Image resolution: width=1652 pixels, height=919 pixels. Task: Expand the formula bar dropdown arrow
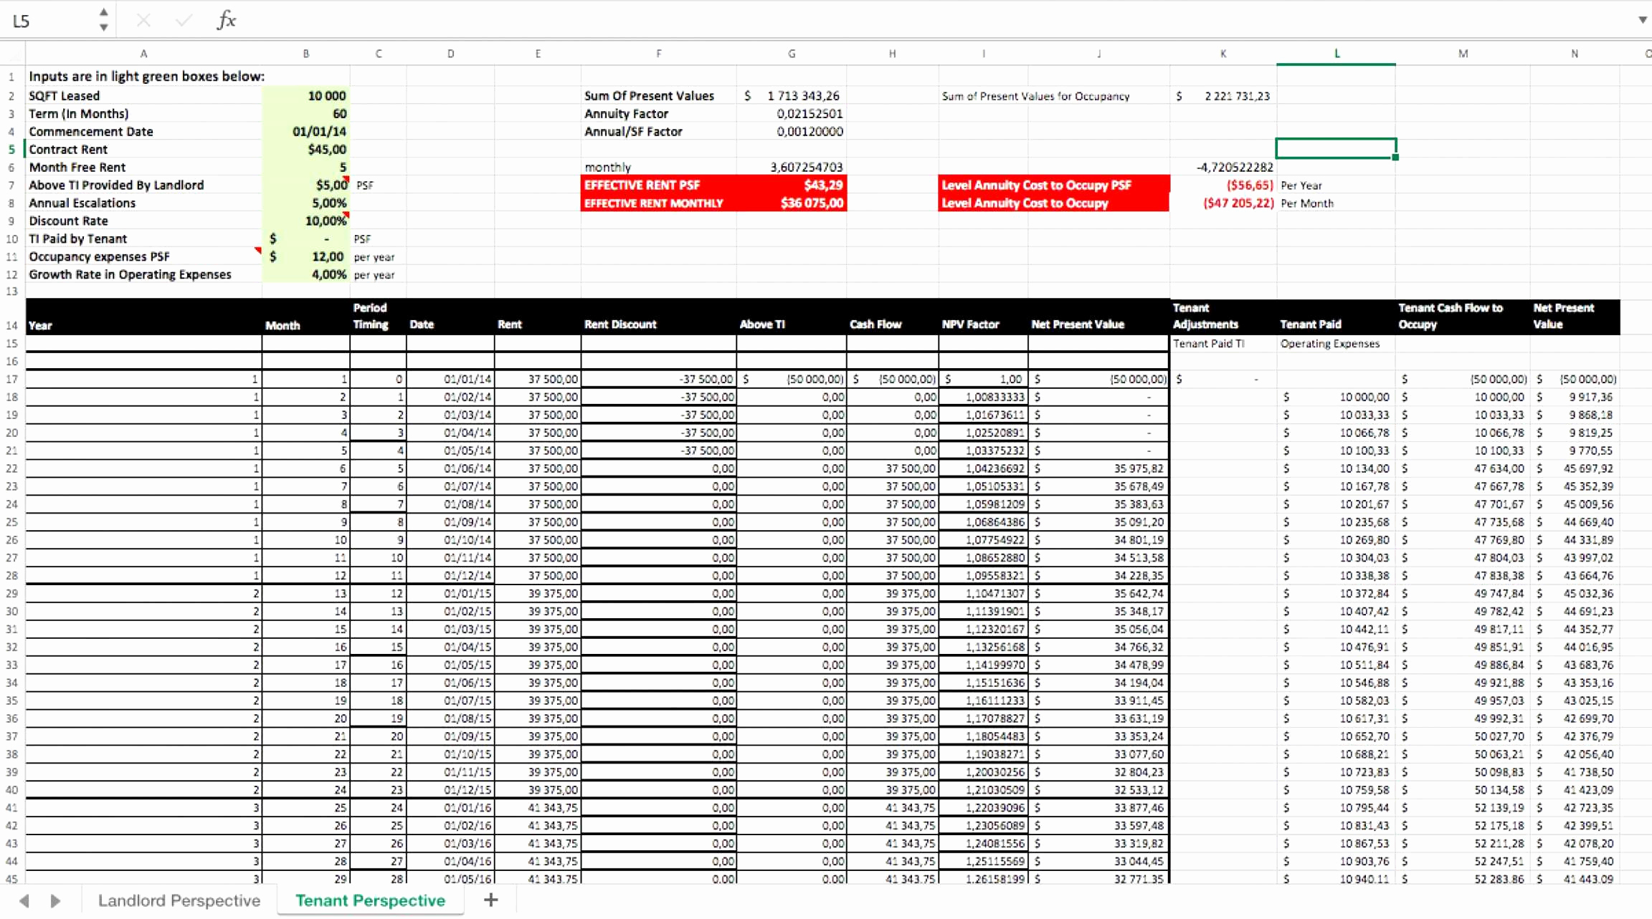(x=1642, y=20)
